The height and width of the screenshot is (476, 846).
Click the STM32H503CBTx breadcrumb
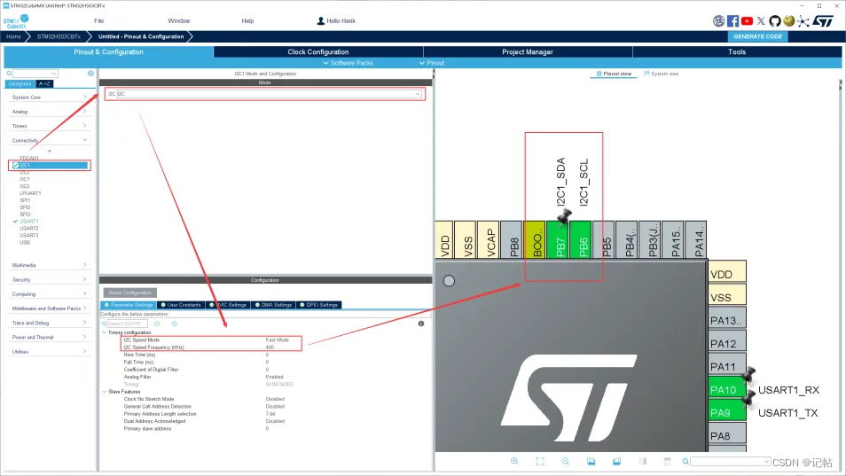point(59,36)
